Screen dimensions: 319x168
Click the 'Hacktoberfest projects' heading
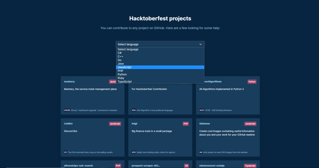(160, 19)
